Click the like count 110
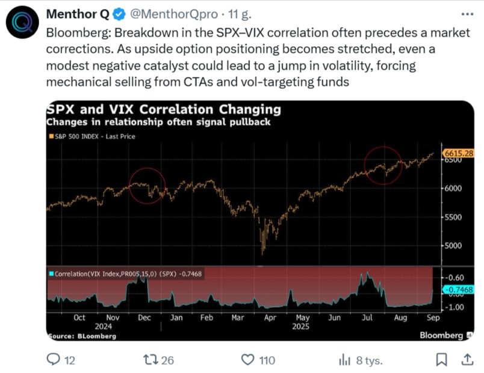 (266, 360)
